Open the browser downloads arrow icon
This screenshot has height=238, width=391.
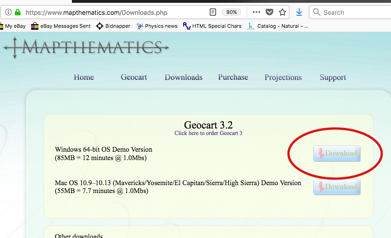point(299,12)
